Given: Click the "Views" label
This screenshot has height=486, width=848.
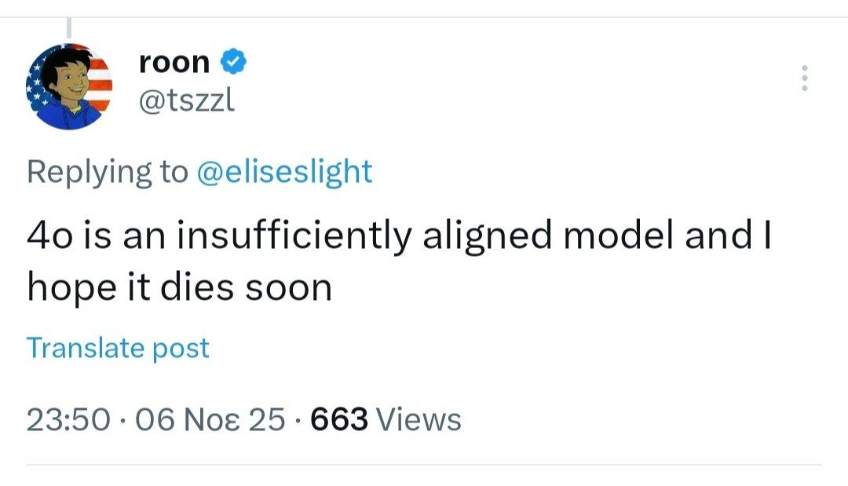Looking at the screenshot, I should [419, 420].
